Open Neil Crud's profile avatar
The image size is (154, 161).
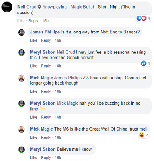(x=7, y=7)
